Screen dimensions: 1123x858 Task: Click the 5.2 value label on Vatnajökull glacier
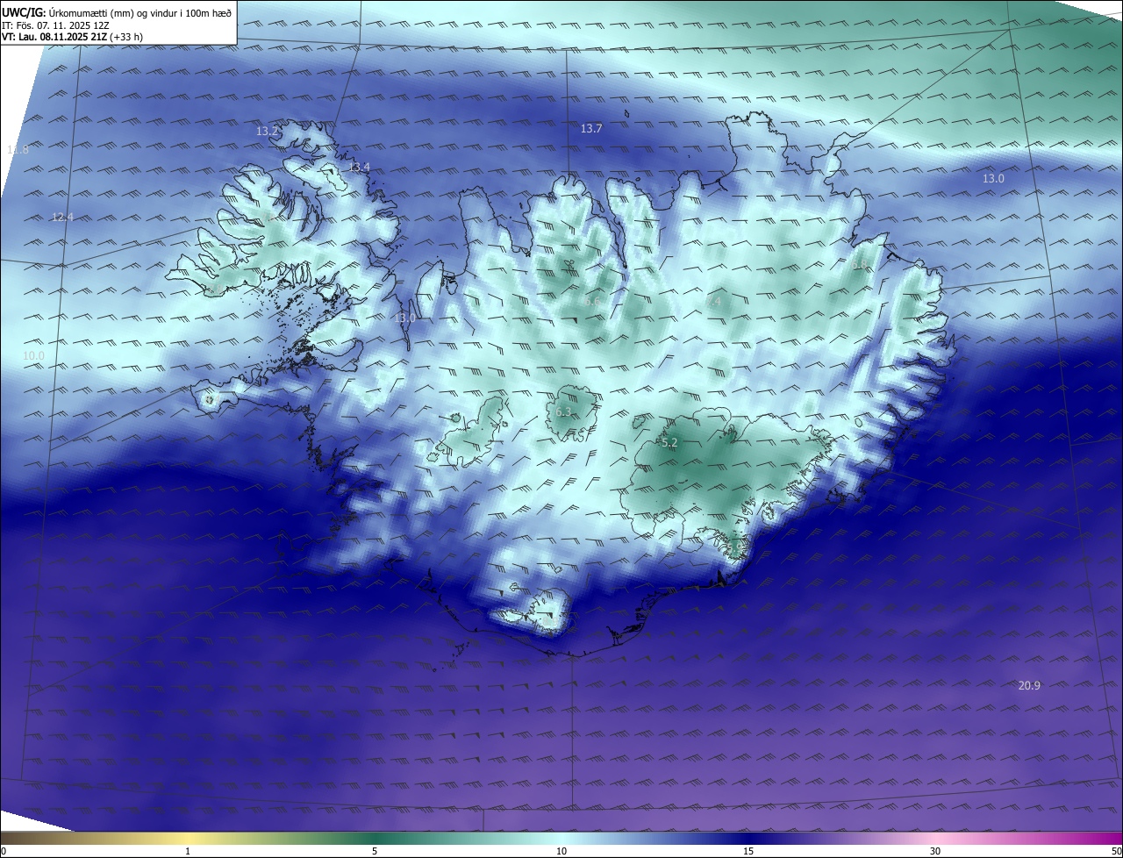[x=669, y=443]
